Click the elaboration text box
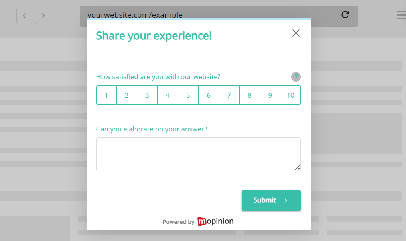Screen dimensions: 406x241 pos(199,154)
